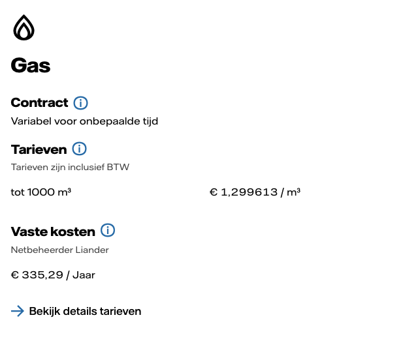Click the 'Tarieven zijn inclusief BTW' note
Screen dimensions: 405x339
tap(70, 167)
